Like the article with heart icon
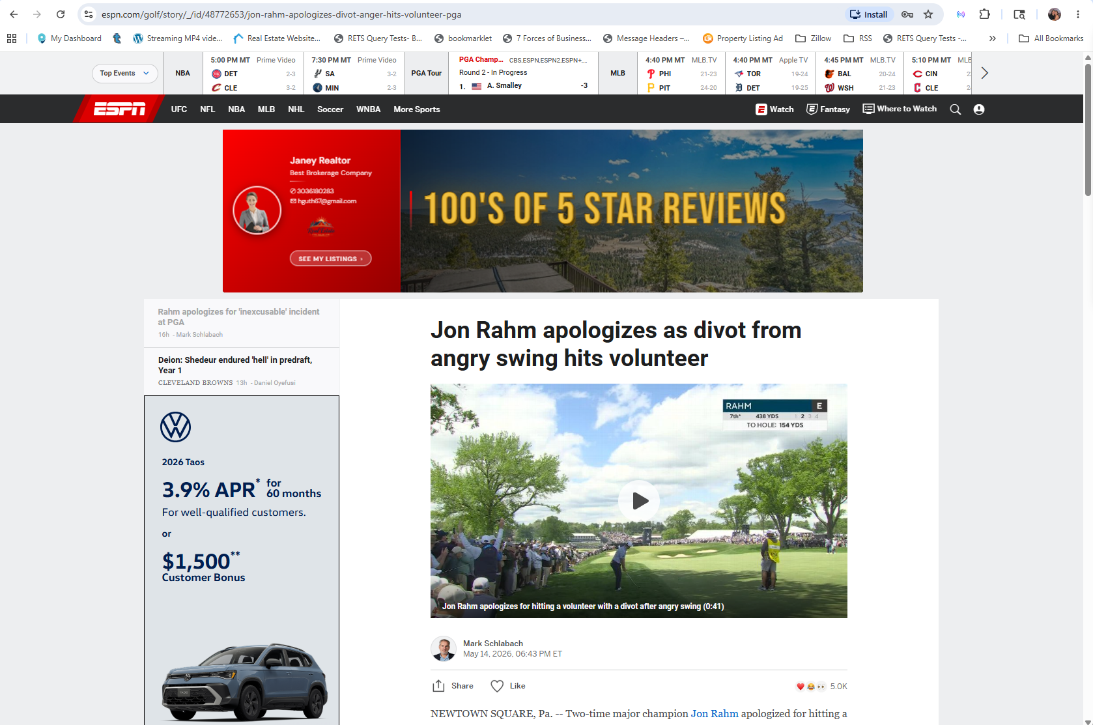This screenshot has height=725, width=1093. coord(508,686)
